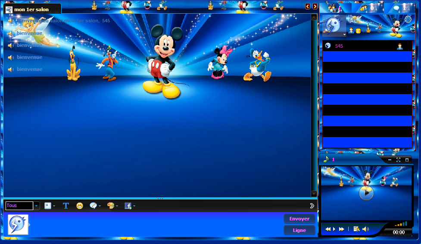
Task: Click the speaker icon beside fourth bienvenue message
Action: click(x=11, y=57)
